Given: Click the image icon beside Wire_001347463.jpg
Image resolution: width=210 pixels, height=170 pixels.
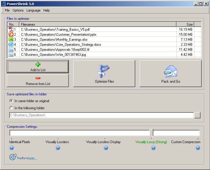Looking at the screenshot, I should pos(11,55).
